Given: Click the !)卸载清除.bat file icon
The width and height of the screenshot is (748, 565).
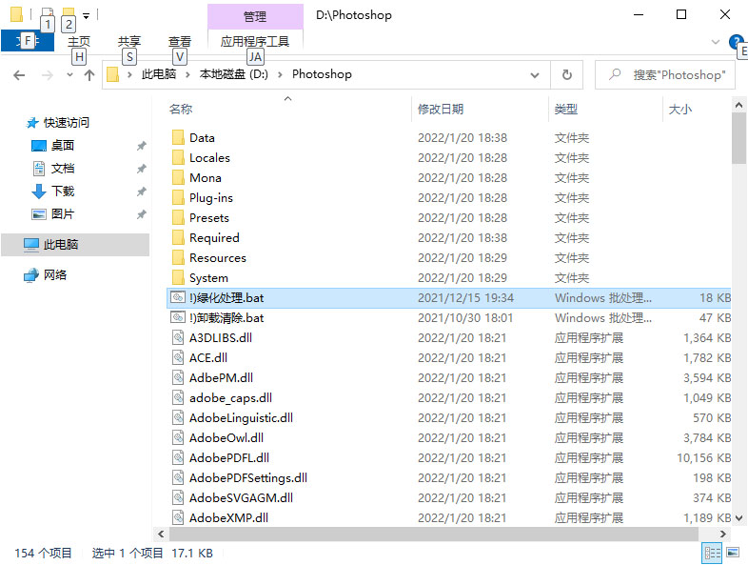Looking at the screenshot, I should (x=178, y=318).
